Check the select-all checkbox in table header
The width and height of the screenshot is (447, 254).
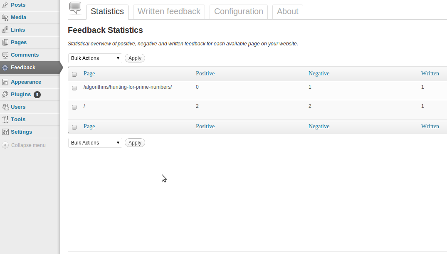[74, 74]
